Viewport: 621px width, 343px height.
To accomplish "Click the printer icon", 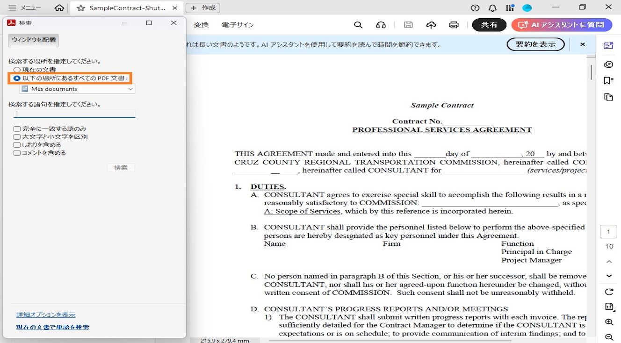I will (x=454, y=25).
